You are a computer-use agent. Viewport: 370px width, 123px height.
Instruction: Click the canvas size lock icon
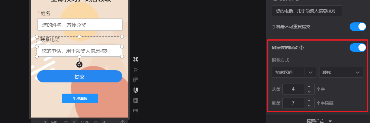coord(123,122)
